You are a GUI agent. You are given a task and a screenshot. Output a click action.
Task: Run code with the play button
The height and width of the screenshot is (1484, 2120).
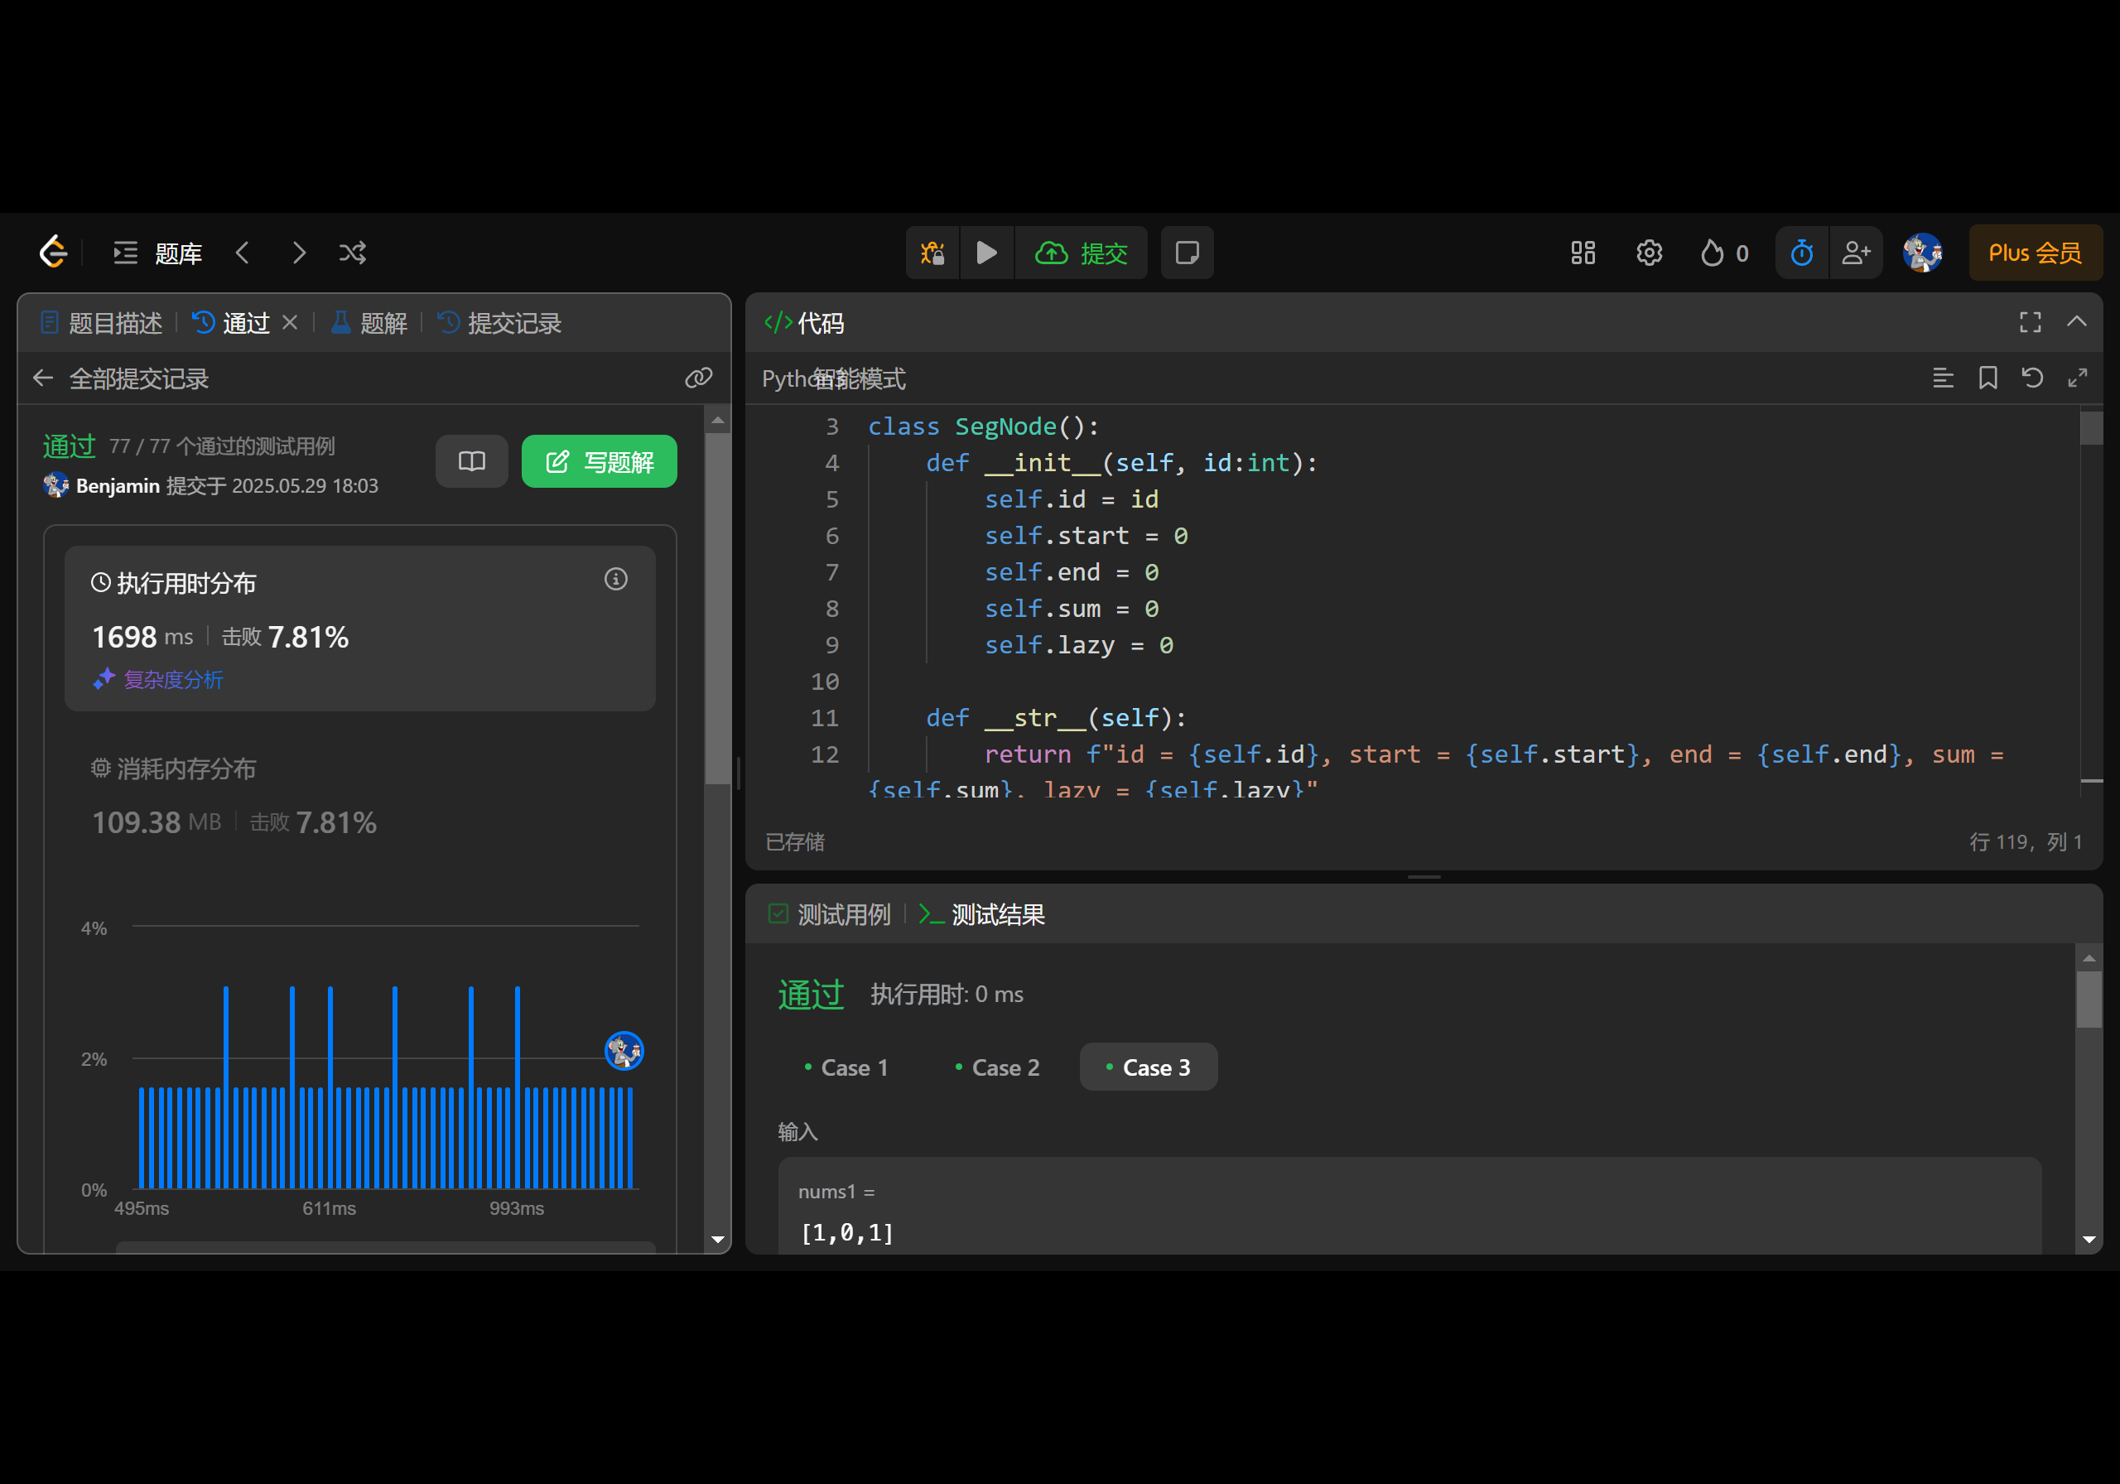click(986, 252)
